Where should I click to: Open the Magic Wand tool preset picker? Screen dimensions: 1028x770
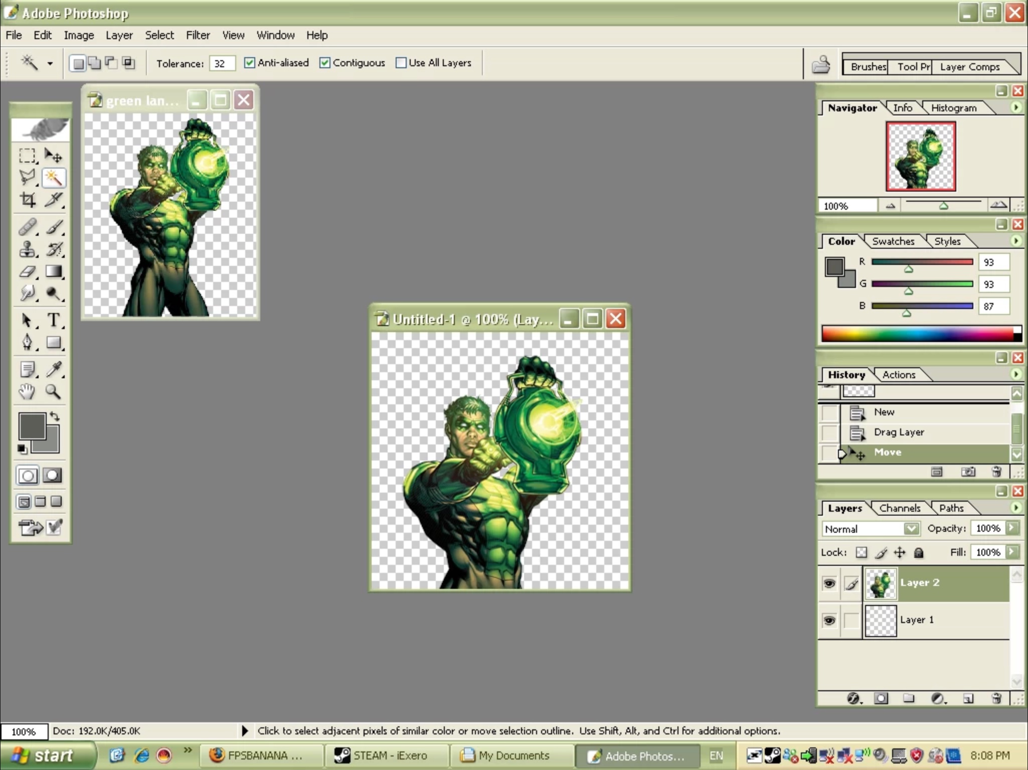click(x=50, y=64)
